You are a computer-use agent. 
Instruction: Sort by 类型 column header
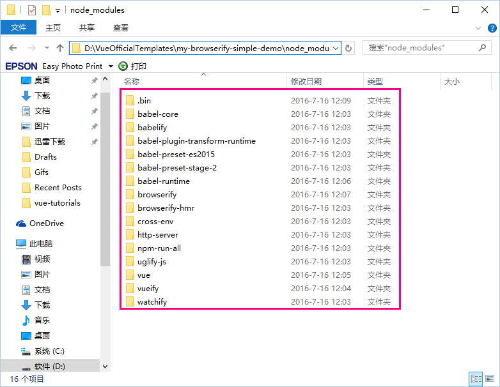(402, 82)
